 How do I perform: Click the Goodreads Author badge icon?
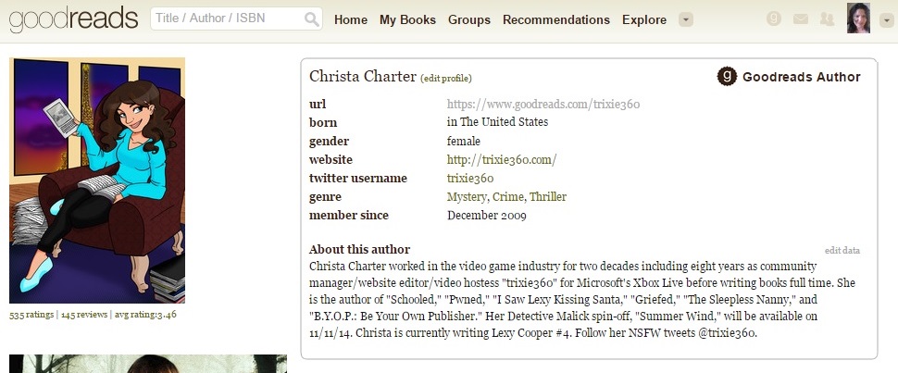[x=728, y=77]
